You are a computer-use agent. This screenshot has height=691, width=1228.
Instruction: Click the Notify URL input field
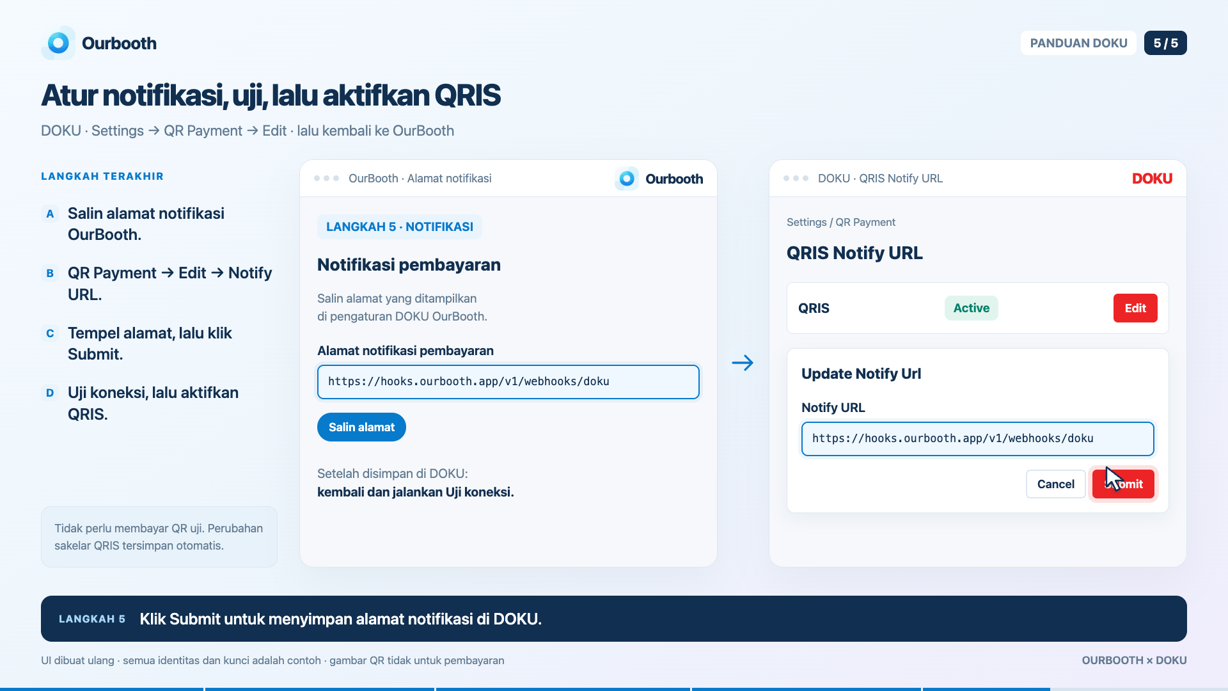977,439
